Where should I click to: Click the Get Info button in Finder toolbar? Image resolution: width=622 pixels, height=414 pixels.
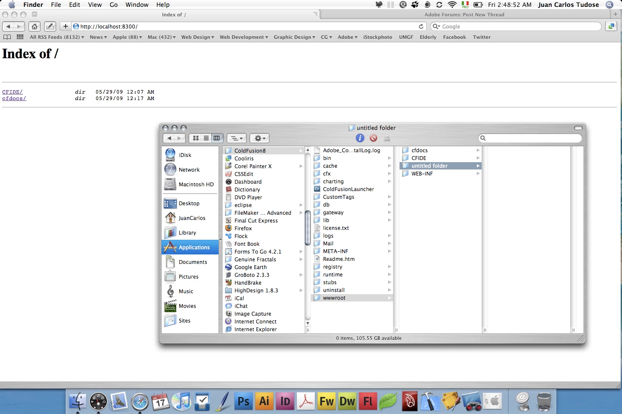360,138
